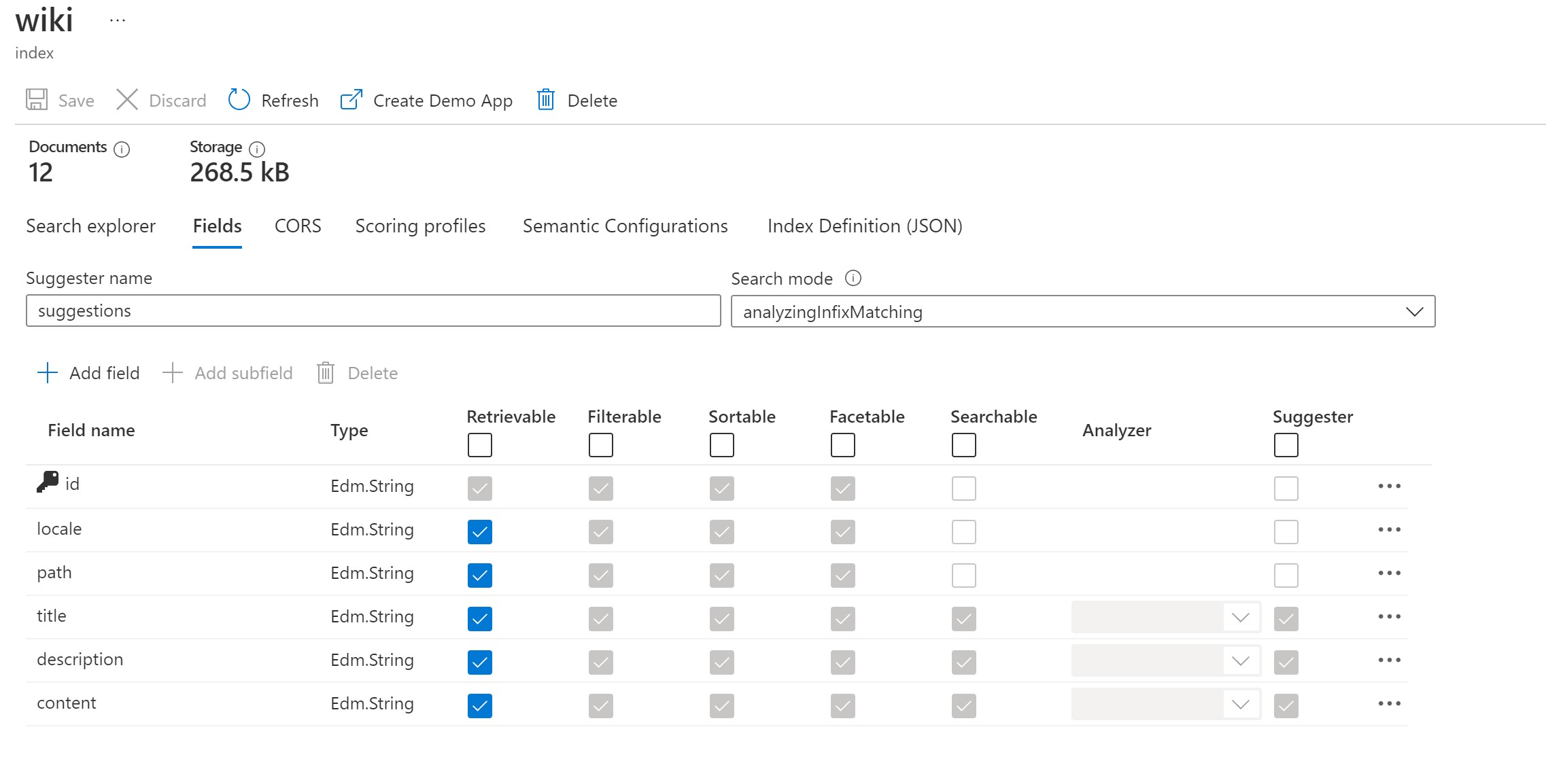Expand Analyzer dropdown for description field
Image resolution: width=1546 pixels, height=761 pixels.
1166,660
